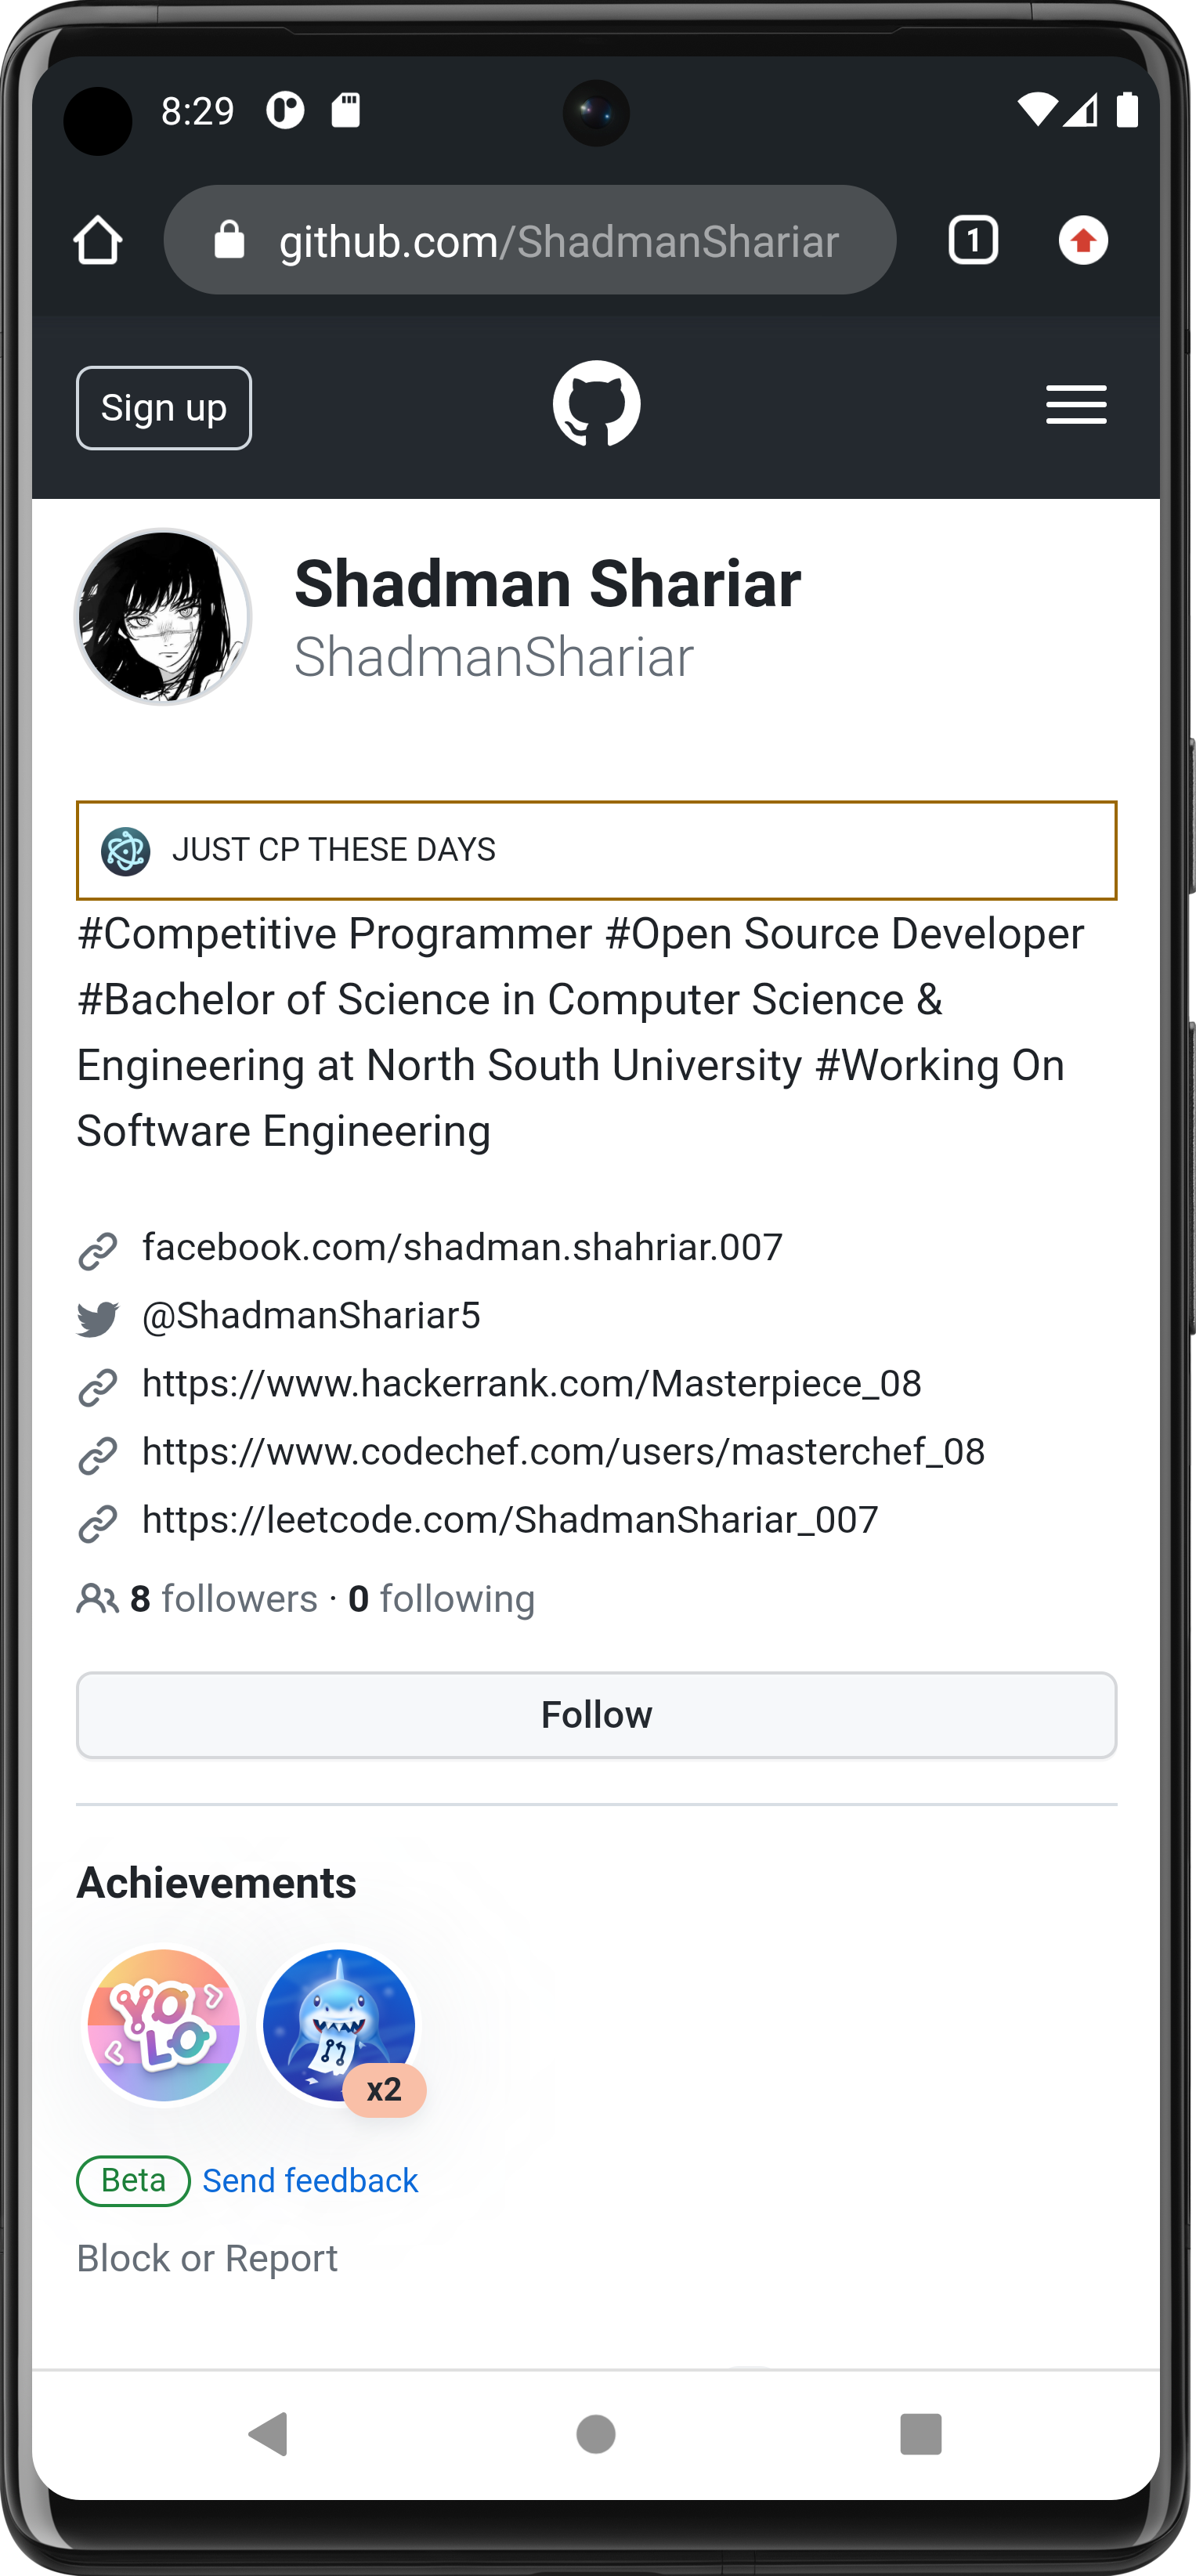Viewport: 1196px width, 2576px height.
Task: Click the link icon beside the Facebook URL
Action: click(x=98, y=1247)
